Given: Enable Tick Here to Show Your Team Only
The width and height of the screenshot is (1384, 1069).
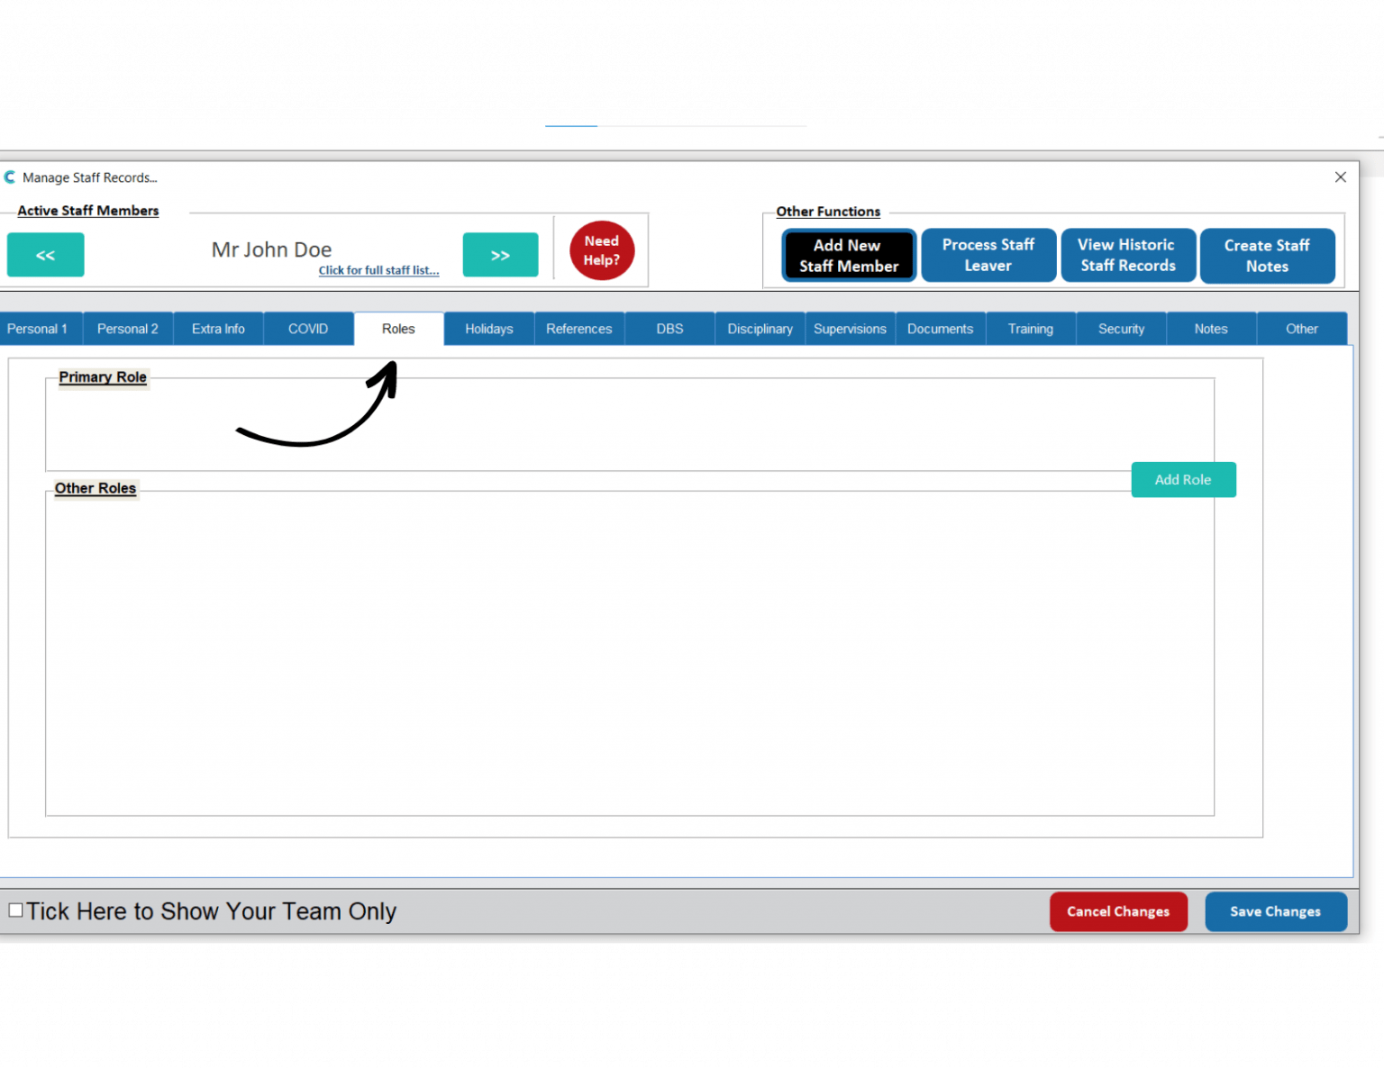Looking at the screenshot, I should point(15,910).
